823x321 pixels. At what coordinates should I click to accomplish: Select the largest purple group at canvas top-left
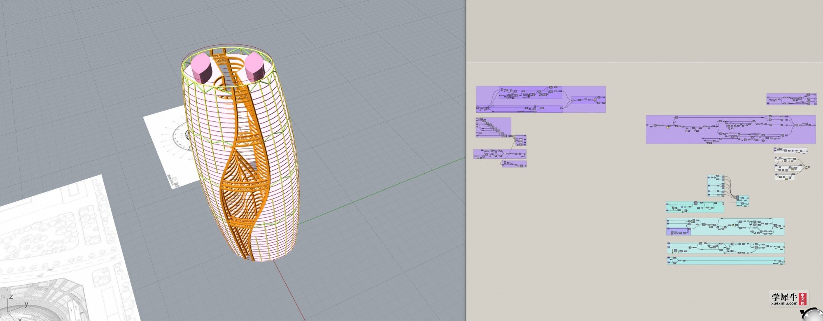[541, 99]
